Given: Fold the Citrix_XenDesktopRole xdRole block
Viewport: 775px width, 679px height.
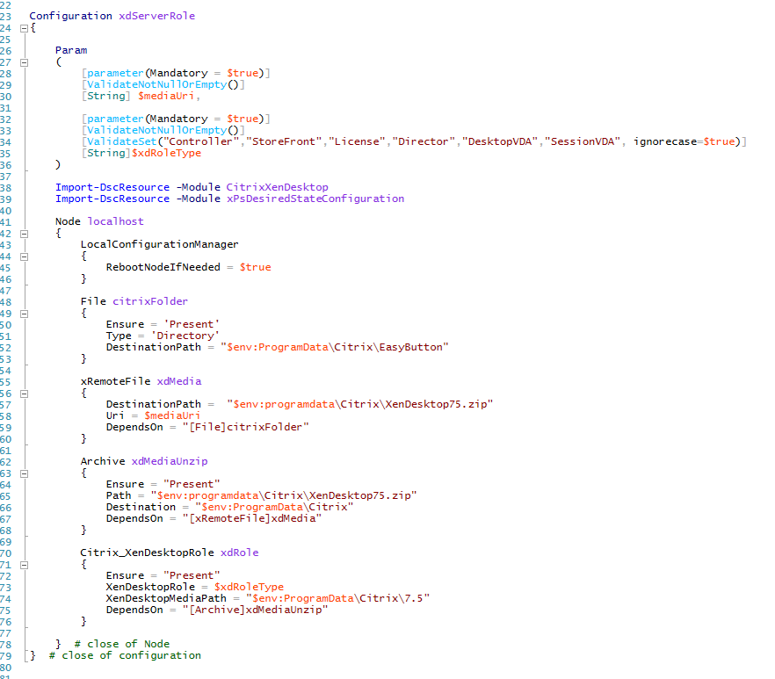Looking at the screenshot, I should point(24,565).
